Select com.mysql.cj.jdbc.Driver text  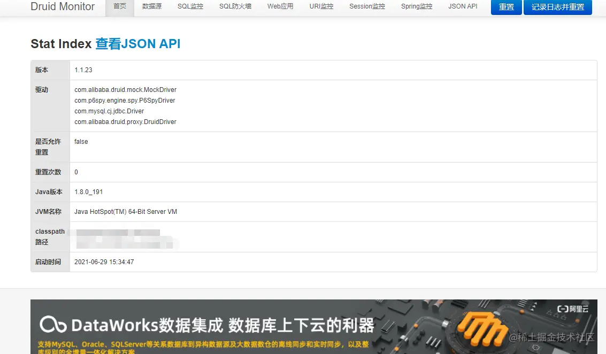tap(109, 111)
